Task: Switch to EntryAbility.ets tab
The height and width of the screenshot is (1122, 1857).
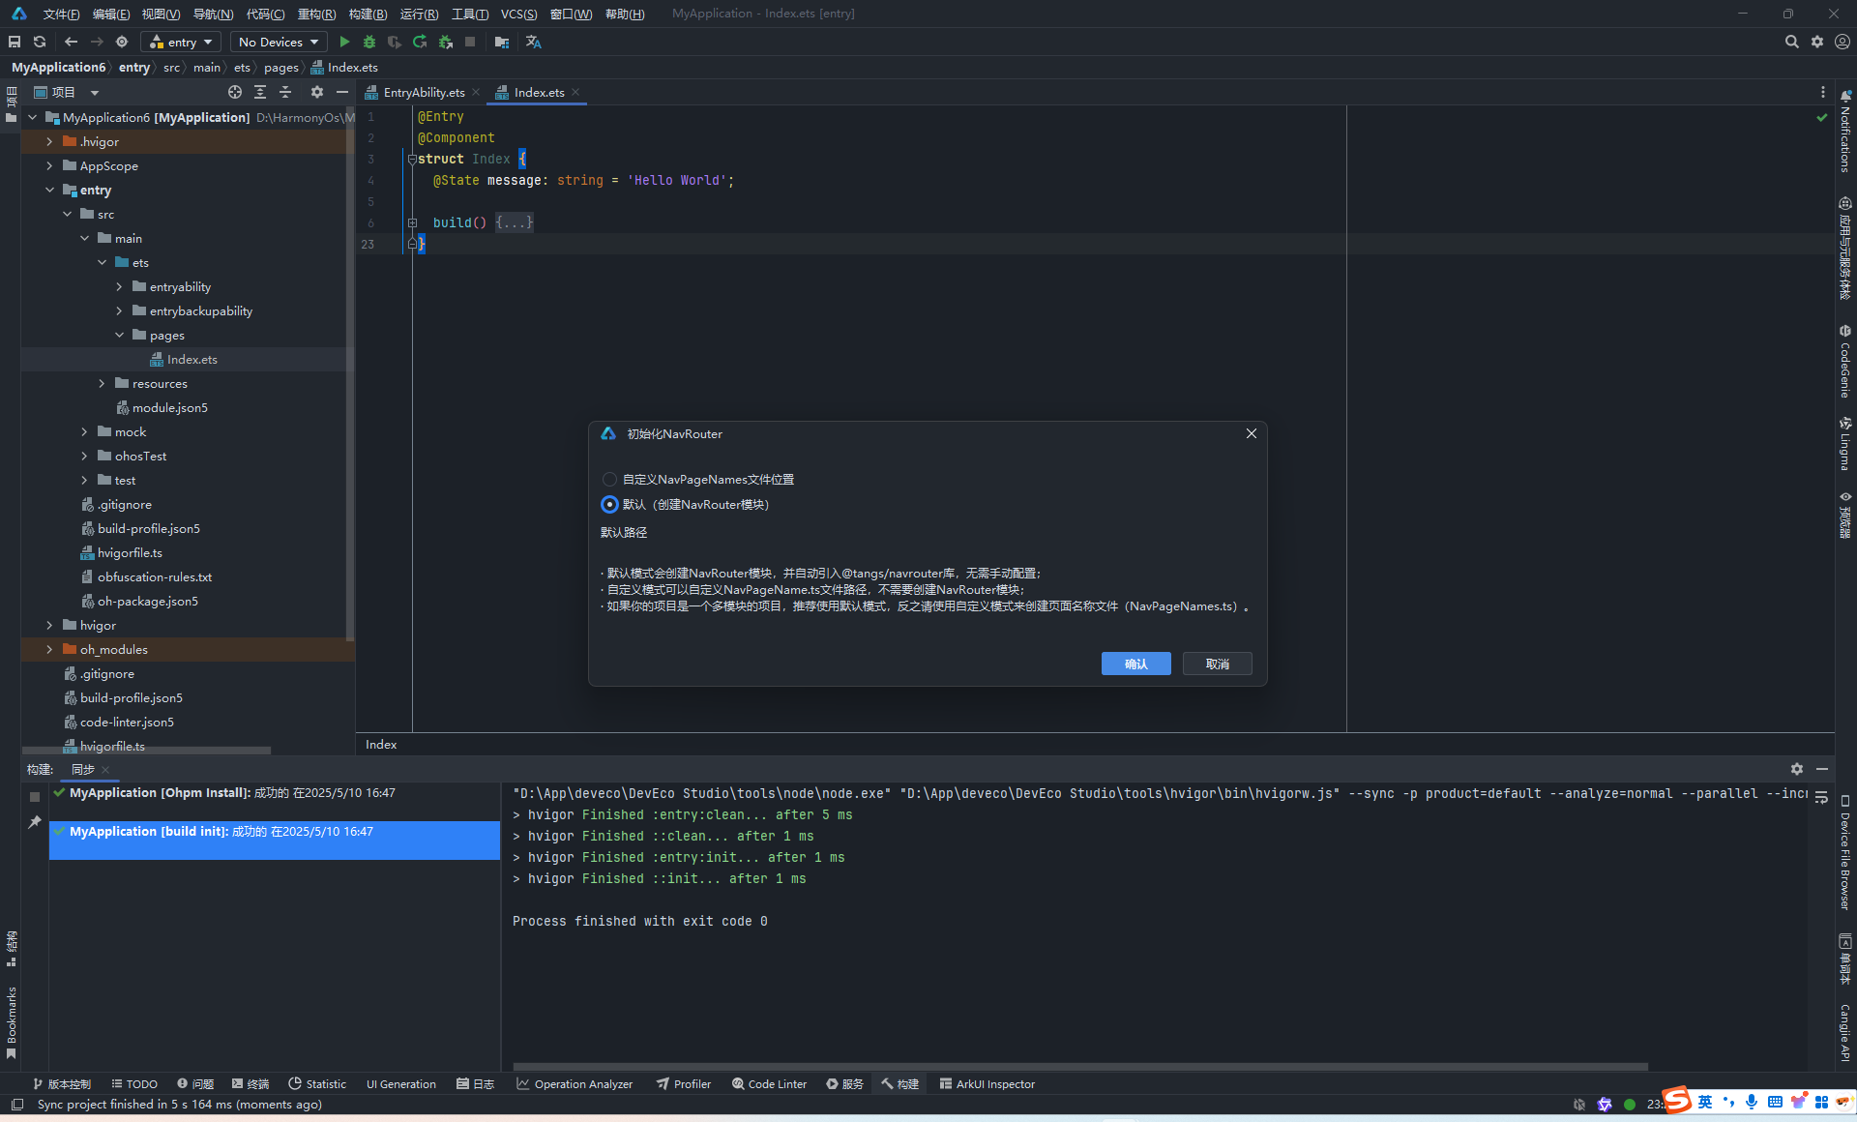Action: 423,92
